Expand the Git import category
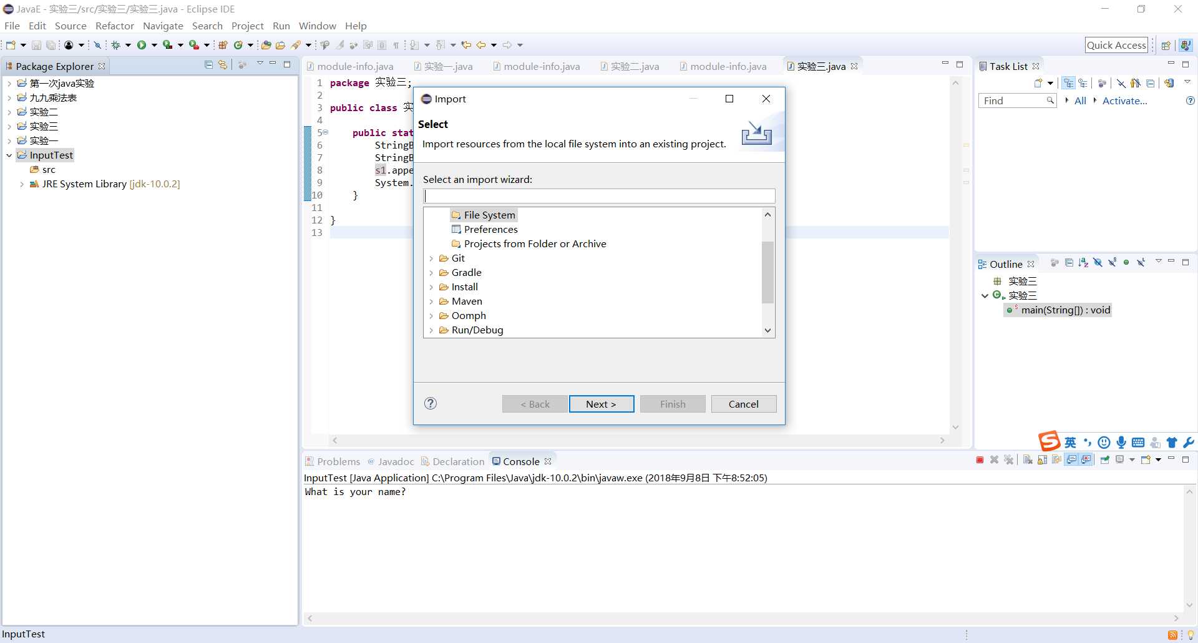This screenshot has height=643, width=1198. [431, 258]
